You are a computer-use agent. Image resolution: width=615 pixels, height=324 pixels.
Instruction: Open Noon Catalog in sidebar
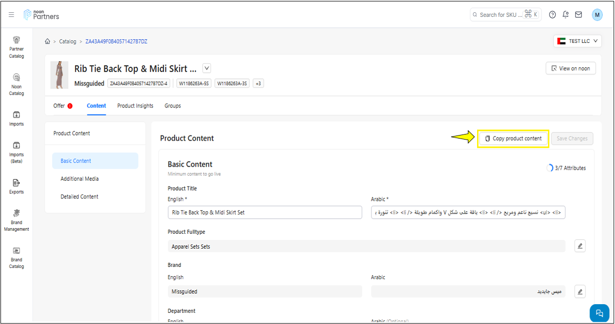tap(16, 85)
